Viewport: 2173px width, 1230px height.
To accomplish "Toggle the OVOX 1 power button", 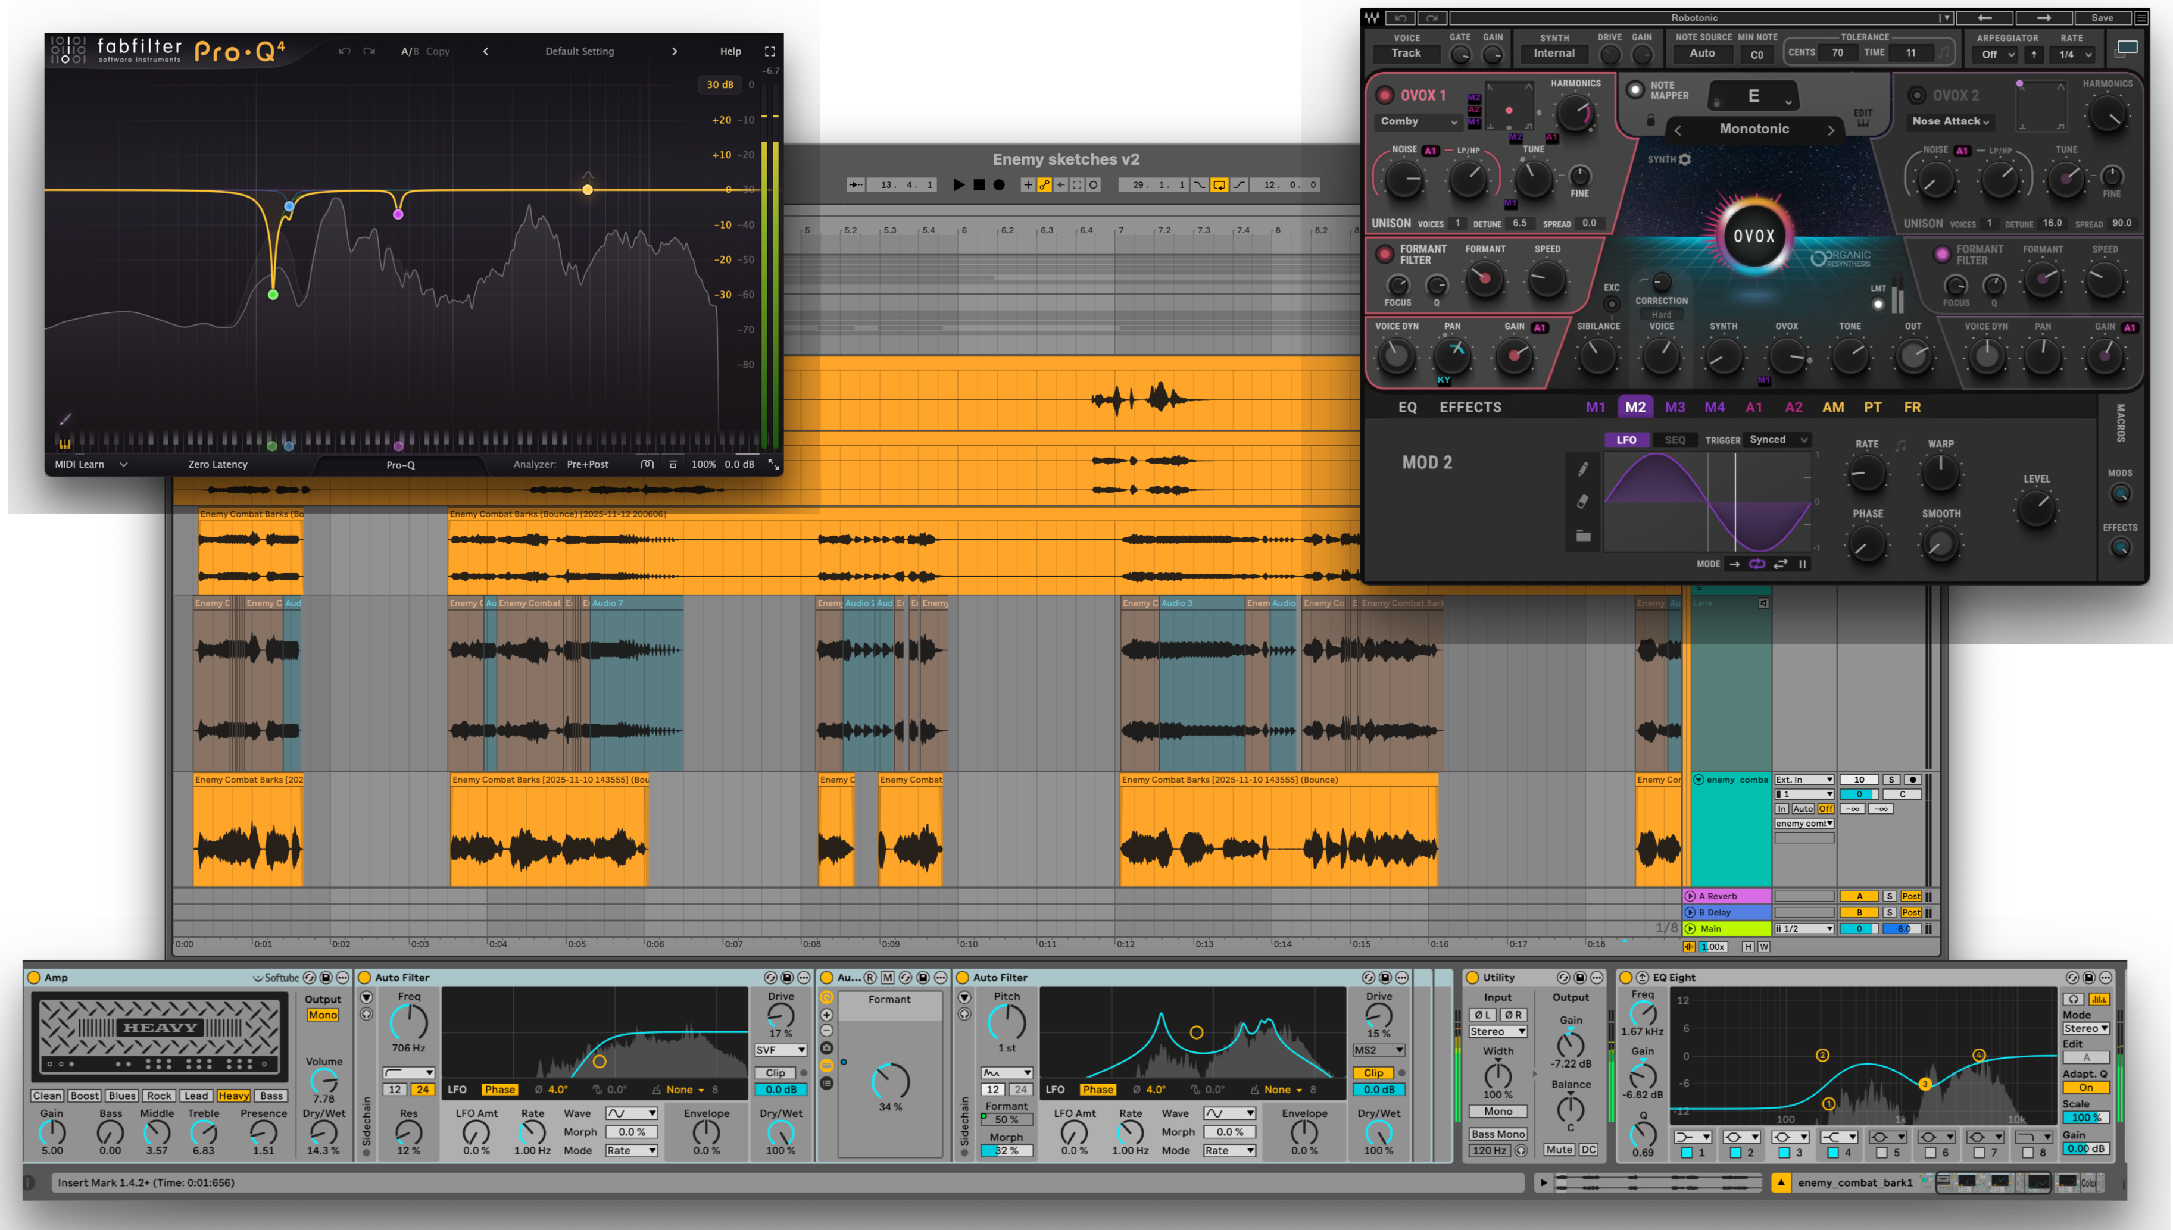I will click(x=1384, y=95).
